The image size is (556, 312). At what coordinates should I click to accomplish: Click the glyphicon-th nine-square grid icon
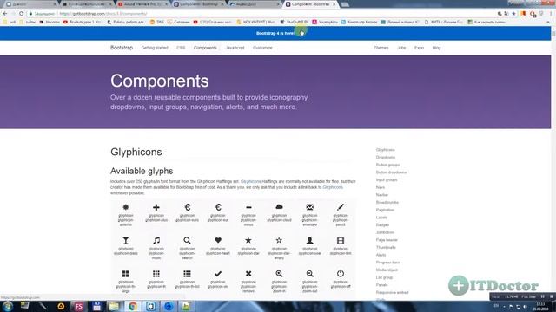point(156,274)
